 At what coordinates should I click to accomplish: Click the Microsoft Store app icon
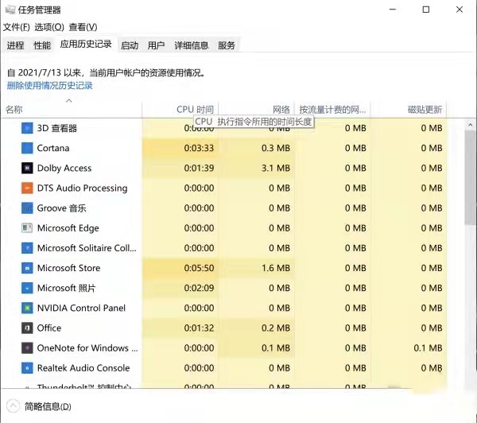click(x=27, y=268)
